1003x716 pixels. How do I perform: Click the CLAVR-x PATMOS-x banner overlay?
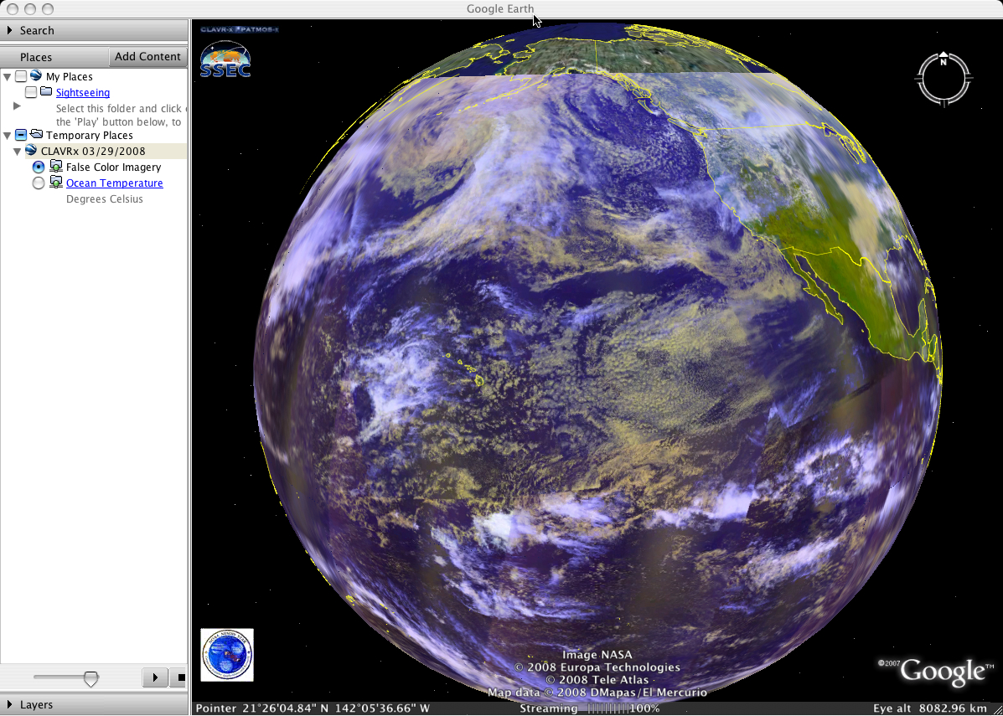pyautogui.click(x=240, y=29)
